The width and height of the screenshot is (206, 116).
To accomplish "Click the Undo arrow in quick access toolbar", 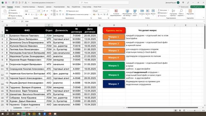I will pyautogui.click(x=9, y=3).
